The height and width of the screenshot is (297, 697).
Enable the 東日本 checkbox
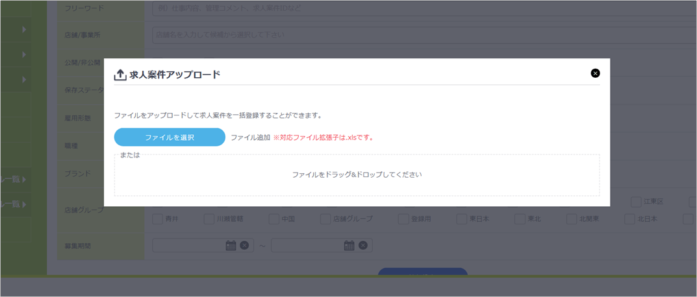[462, 219]
